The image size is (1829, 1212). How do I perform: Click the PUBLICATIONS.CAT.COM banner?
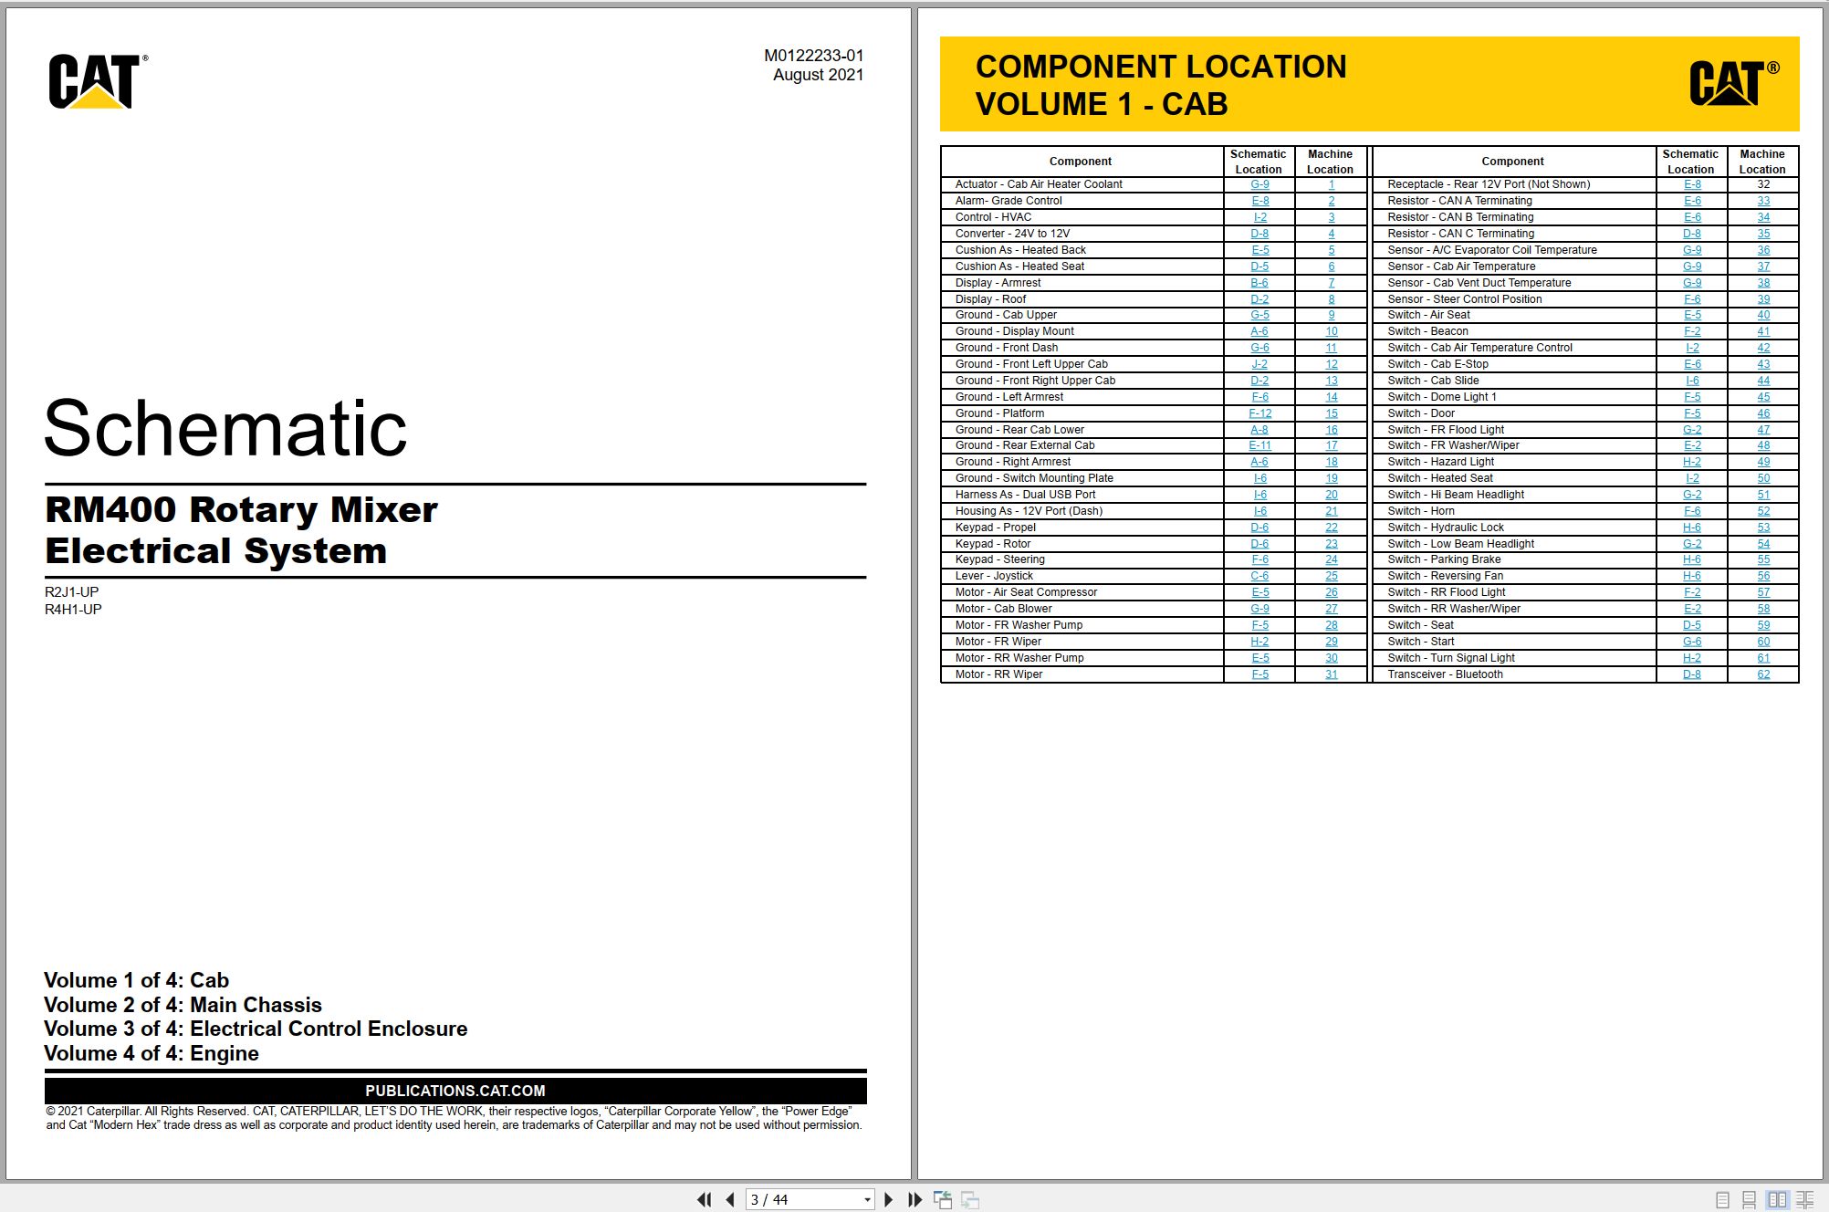coord(455,1091)
